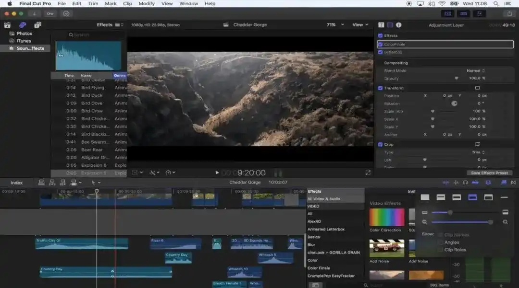
Task: Click Save Effects Preset button
Action: pyautogui.click(x=489, y=173)
